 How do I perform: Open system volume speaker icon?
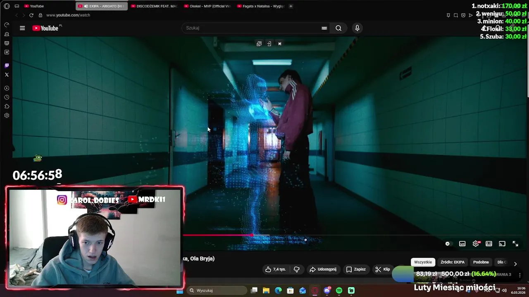click(504, 291)
